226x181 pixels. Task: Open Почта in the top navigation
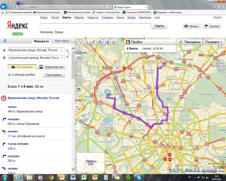(55, 17)
